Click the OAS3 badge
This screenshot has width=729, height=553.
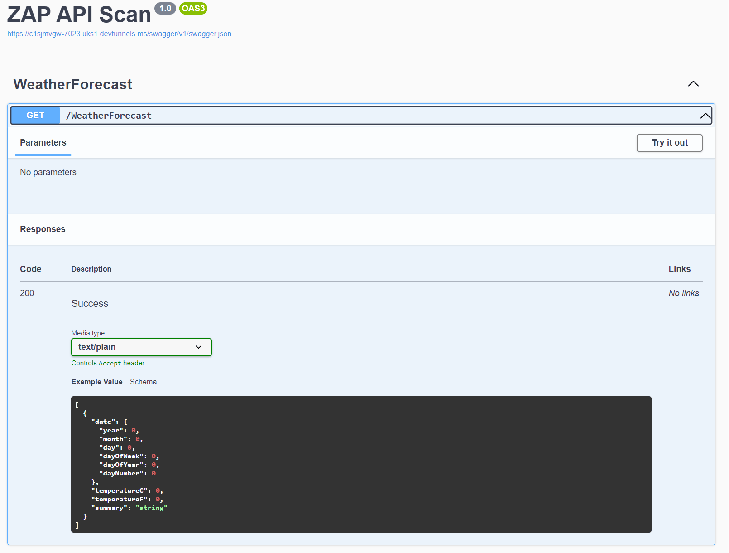click(x=193, y=9)
